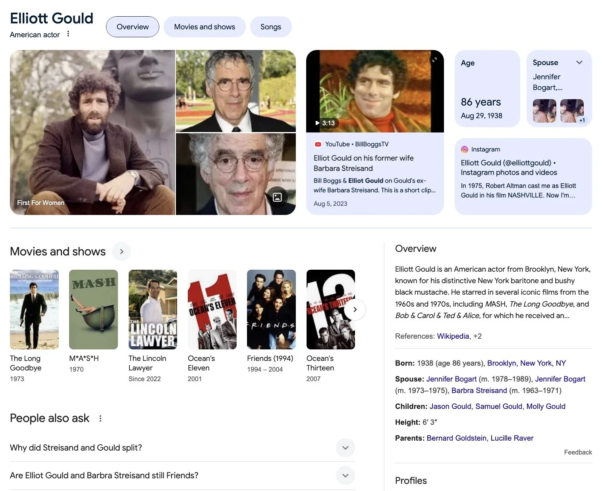Click the Feedback link
The image size is (602, 491).
click(578, 453)
